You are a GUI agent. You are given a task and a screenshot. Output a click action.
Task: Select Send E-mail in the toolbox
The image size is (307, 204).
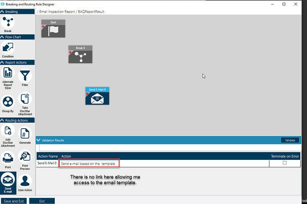click(8, 183)
